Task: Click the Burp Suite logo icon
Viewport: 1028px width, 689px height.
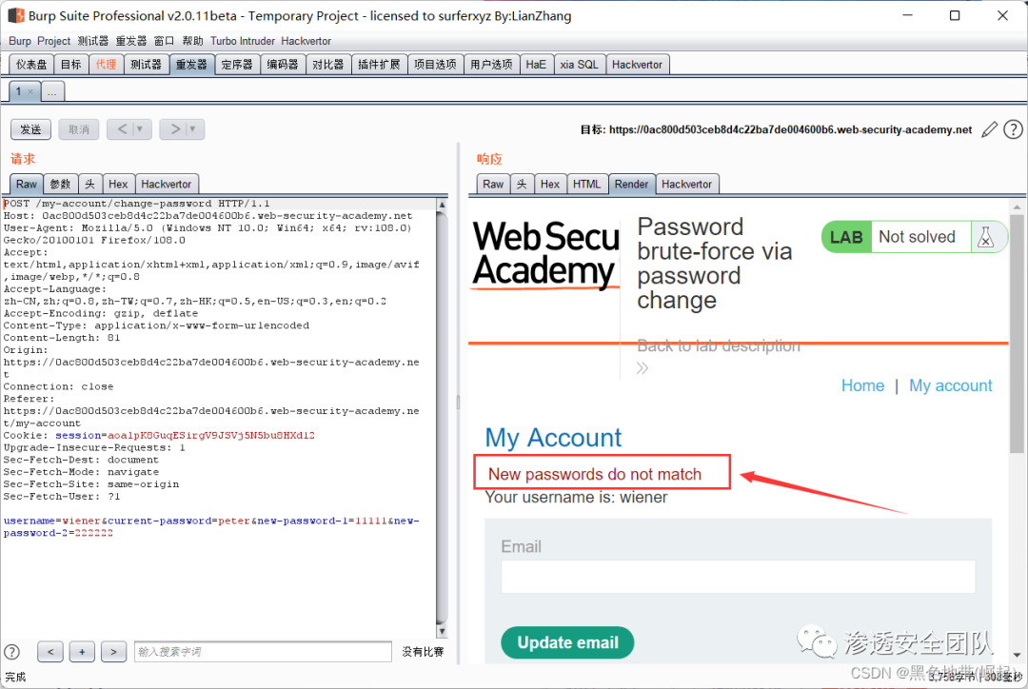Action: [x=16, y=16]
